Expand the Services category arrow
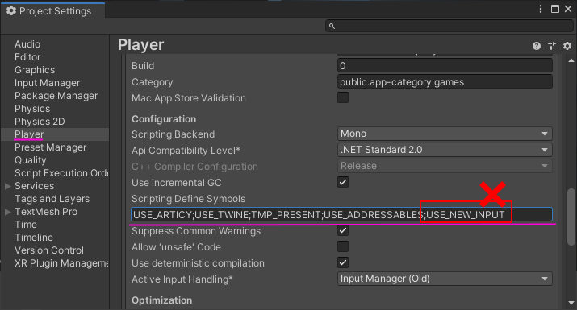 click(x=8, y=186)
